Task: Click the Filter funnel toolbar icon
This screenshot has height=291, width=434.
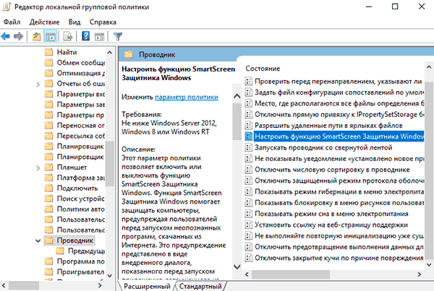Action: (x=118, y=36)
